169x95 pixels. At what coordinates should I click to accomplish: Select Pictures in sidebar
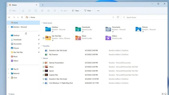tap(23, 48)
